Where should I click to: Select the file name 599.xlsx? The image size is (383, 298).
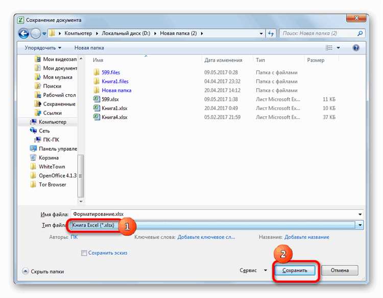pos(110,99)
